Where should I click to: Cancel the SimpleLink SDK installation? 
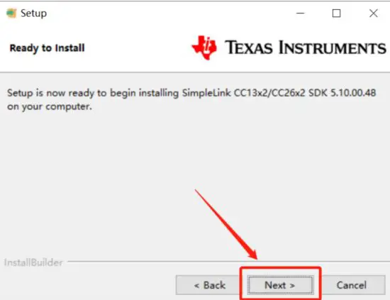(x=352, y=285)
